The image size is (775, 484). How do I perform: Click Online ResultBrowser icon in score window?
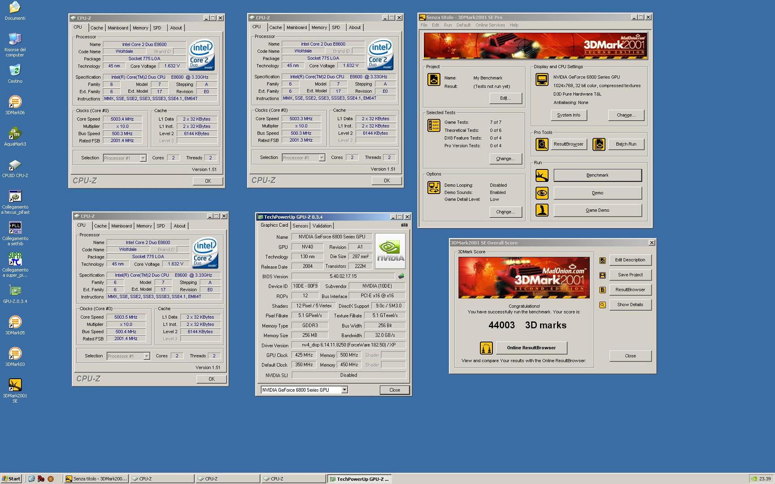click(486, 348)
